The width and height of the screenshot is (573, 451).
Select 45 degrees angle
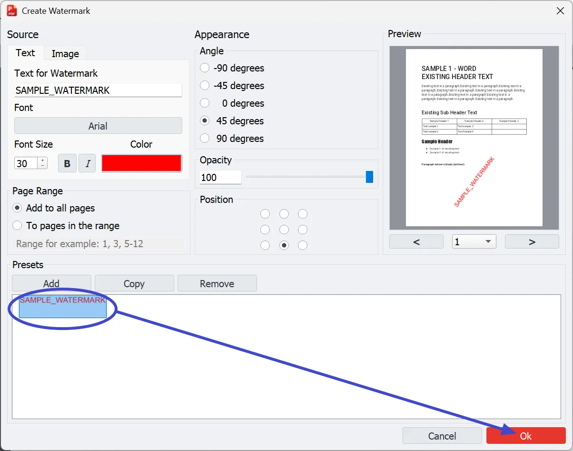click(x=205, y=120)
